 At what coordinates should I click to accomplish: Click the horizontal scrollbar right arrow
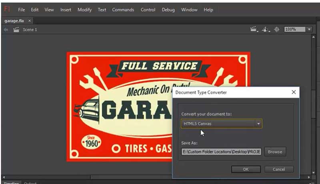point(309,177)
